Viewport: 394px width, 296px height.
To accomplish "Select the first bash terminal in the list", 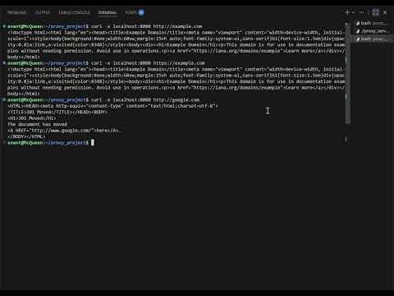I will point(372,23).
